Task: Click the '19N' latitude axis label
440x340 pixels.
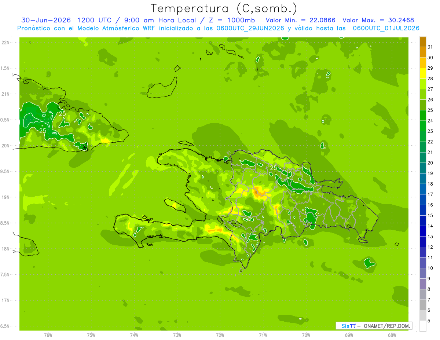Action: coord(5,197)
